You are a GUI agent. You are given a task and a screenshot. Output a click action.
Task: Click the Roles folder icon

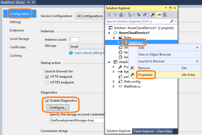tap(120, 37)
